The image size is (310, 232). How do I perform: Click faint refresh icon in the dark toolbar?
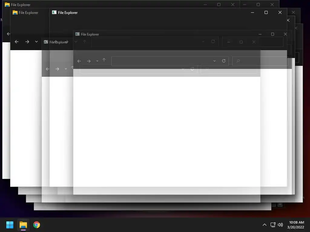pyautogui.click(x=213, y=42)
